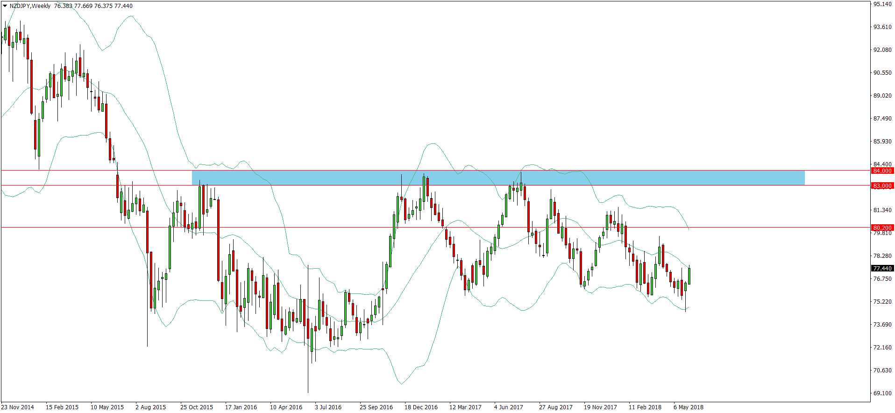Click the 73.690 price scale value
895x413 pixels.
pyautogui.click(x=882, y=325)
